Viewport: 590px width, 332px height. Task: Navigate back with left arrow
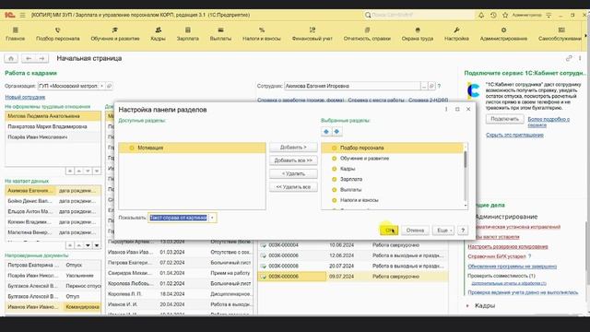(x=29, y=58)
